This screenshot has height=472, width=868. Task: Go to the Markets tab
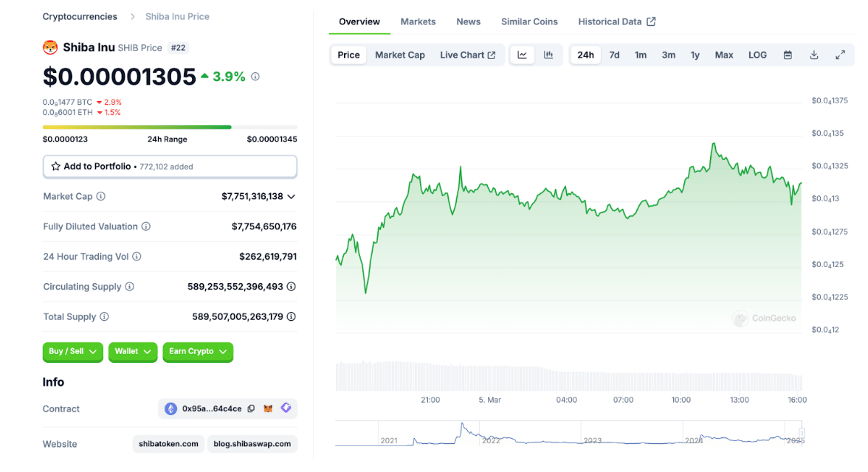418,21
